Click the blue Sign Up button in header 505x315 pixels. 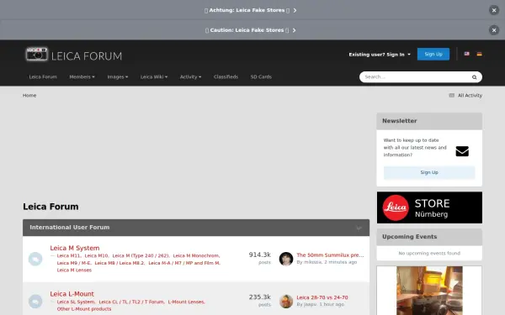point(433,54)
